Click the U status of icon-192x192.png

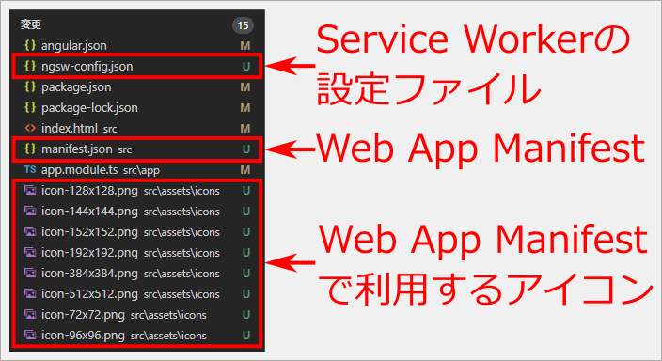point(246,253)
